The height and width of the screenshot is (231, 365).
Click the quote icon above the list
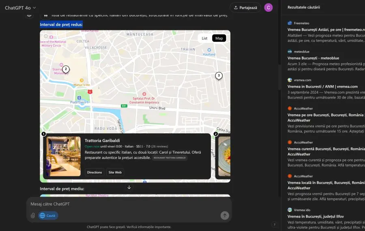pos(46,15)
